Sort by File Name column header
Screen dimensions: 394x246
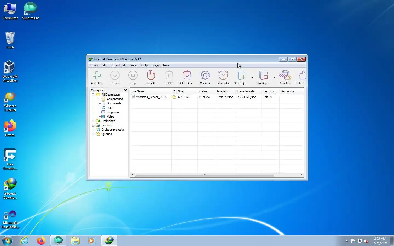[x=151, y=91]
